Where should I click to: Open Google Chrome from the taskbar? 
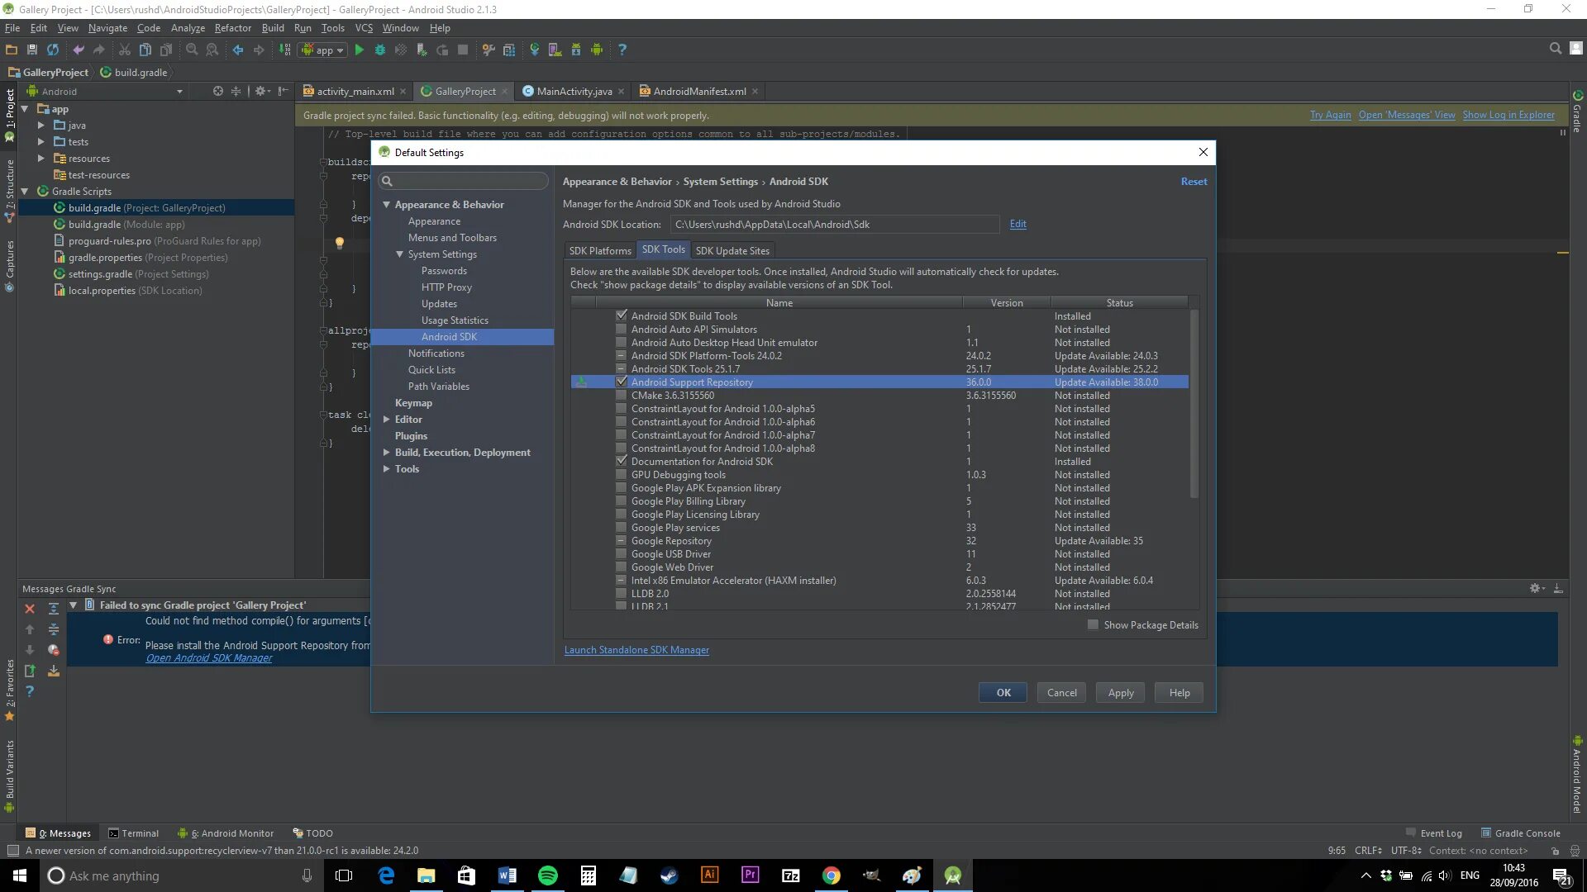[x=832, y=875]
